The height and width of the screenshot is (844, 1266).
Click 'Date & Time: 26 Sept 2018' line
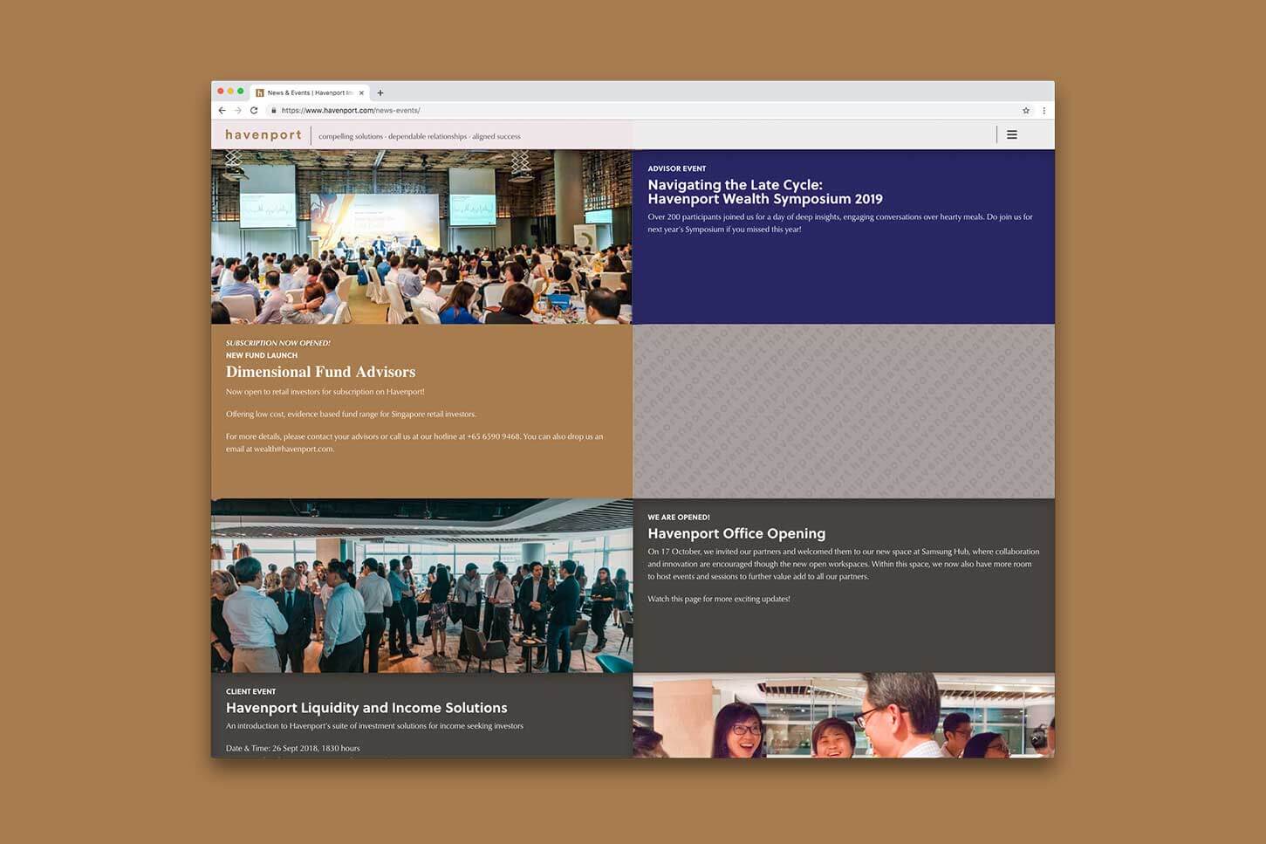(x=292, y=748)
